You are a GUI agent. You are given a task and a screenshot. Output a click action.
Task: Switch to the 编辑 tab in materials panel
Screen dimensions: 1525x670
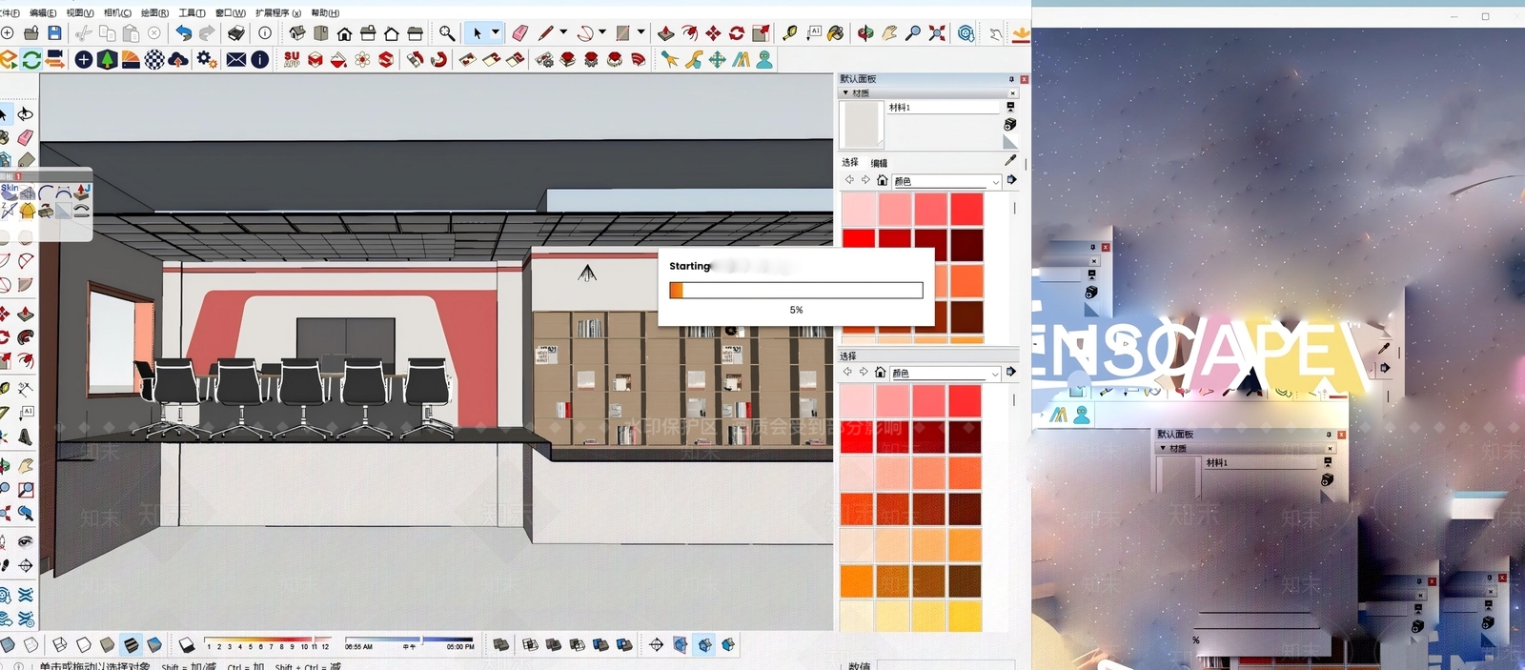pyautogui.click(x=879, y=163)
